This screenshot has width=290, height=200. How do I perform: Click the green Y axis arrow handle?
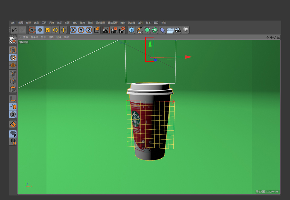tap(150, 44)
